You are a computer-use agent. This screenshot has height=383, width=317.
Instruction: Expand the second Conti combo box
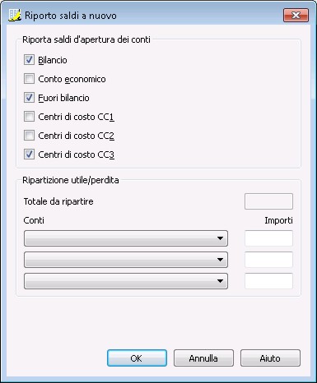click(126, 260)
